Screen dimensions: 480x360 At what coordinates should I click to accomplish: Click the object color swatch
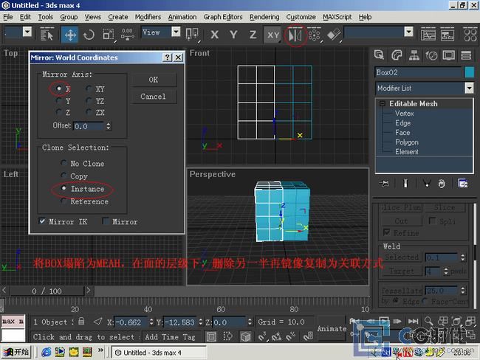[x=469, y=72]
